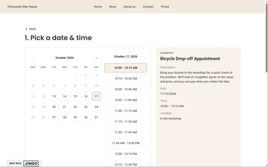Select the 12:15 - 12:30 PM slot
This screenshot has height=167, width=268.
[126, 164]
